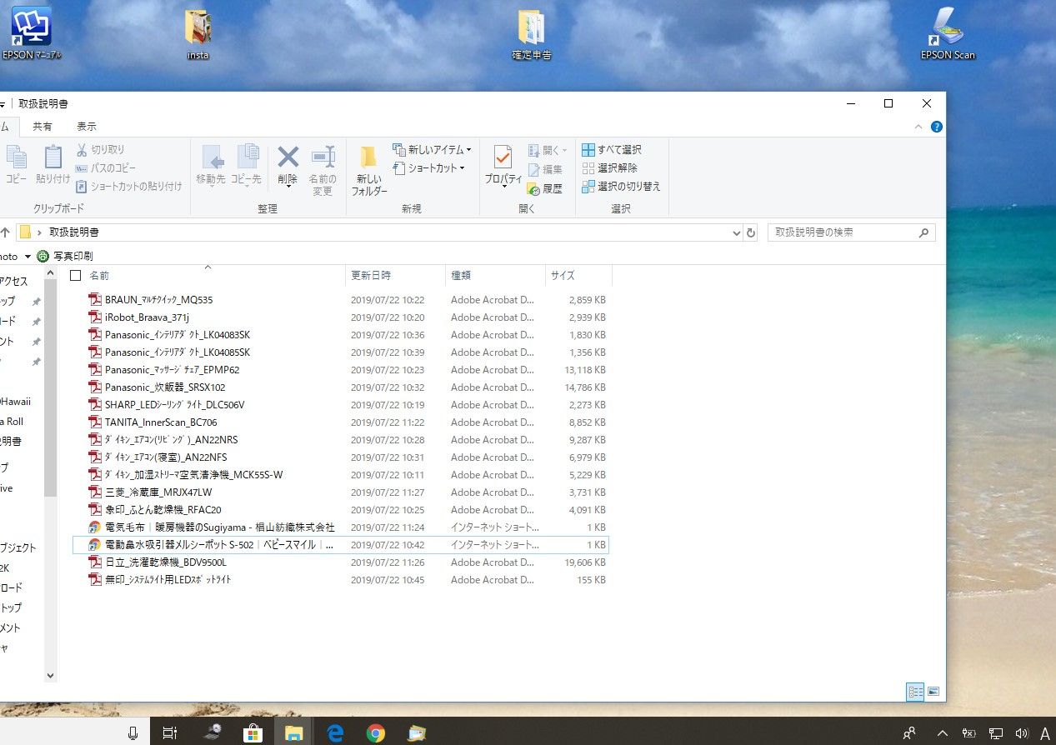Open the Open (開く) dropdown in ribbon

tap(548, 151)
